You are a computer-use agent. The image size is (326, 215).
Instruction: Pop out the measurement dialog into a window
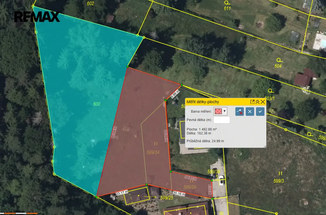point(252,102)
